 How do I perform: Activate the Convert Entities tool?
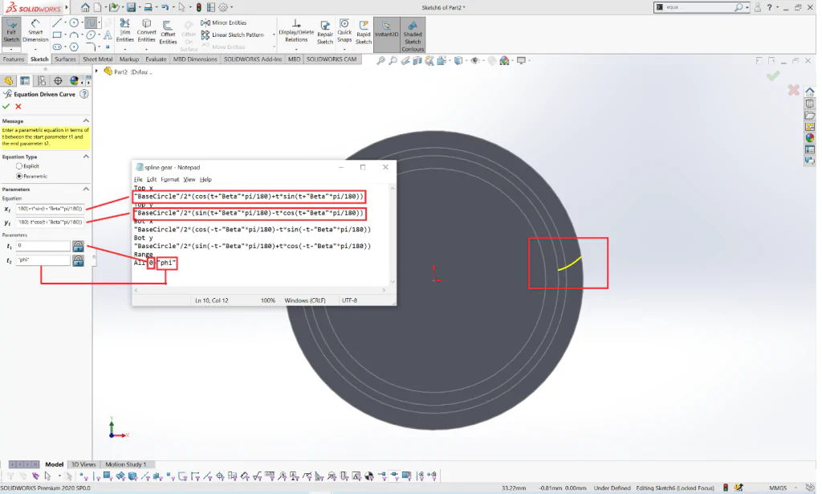pos(146,31)
